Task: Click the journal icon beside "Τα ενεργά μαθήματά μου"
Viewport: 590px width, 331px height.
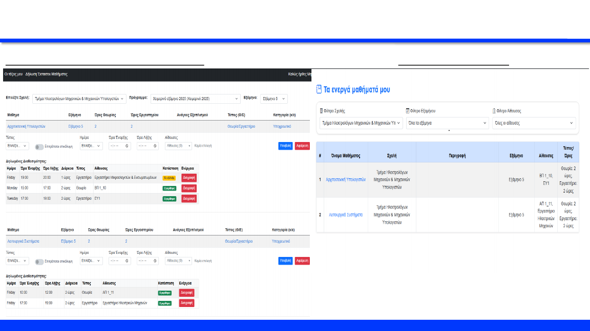Action: (319, 89)
